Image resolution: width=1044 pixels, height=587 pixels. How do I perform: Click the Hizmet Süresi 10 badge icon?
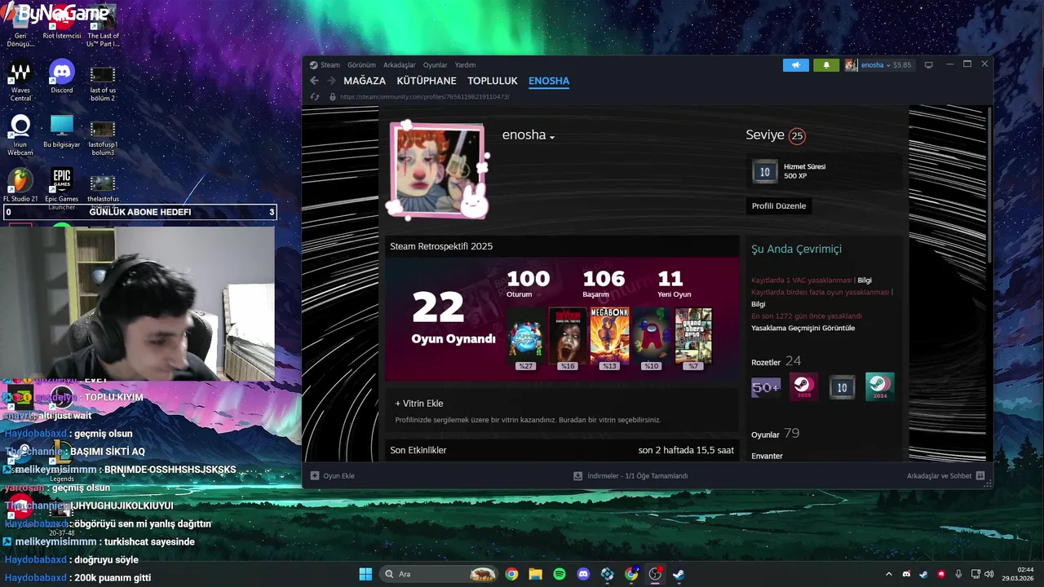764,171
